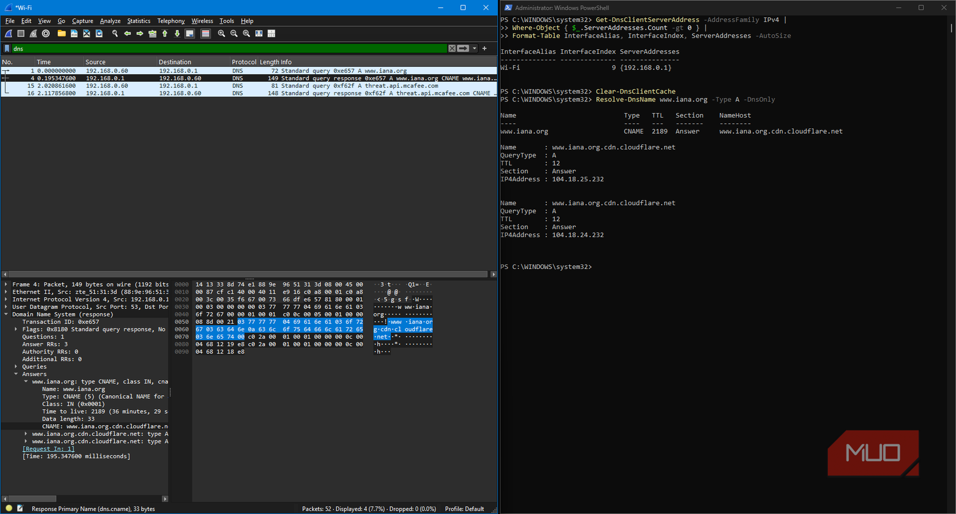This screenshot has height=514, width=956.
Task: Go back in packet history
Action: [x=127, y=34]
